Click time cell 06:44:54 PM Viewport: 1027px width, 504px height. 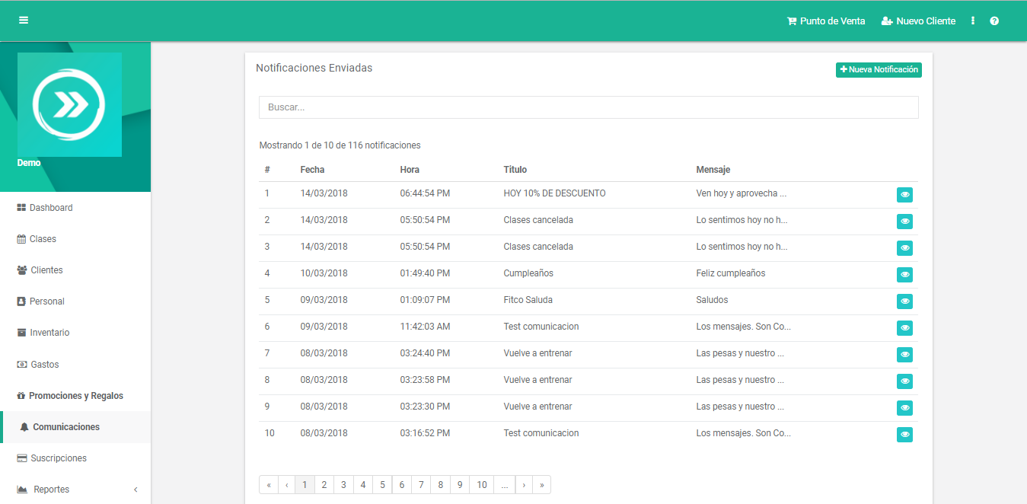pyautogui.click(x=425, y=193)
